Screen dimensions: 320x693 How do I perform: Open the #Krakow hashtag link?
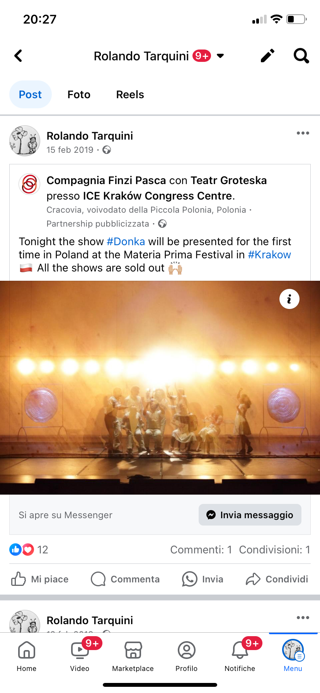pos(269,254)
